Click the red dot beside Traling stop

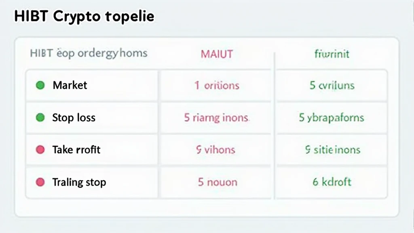coord(40,182)
